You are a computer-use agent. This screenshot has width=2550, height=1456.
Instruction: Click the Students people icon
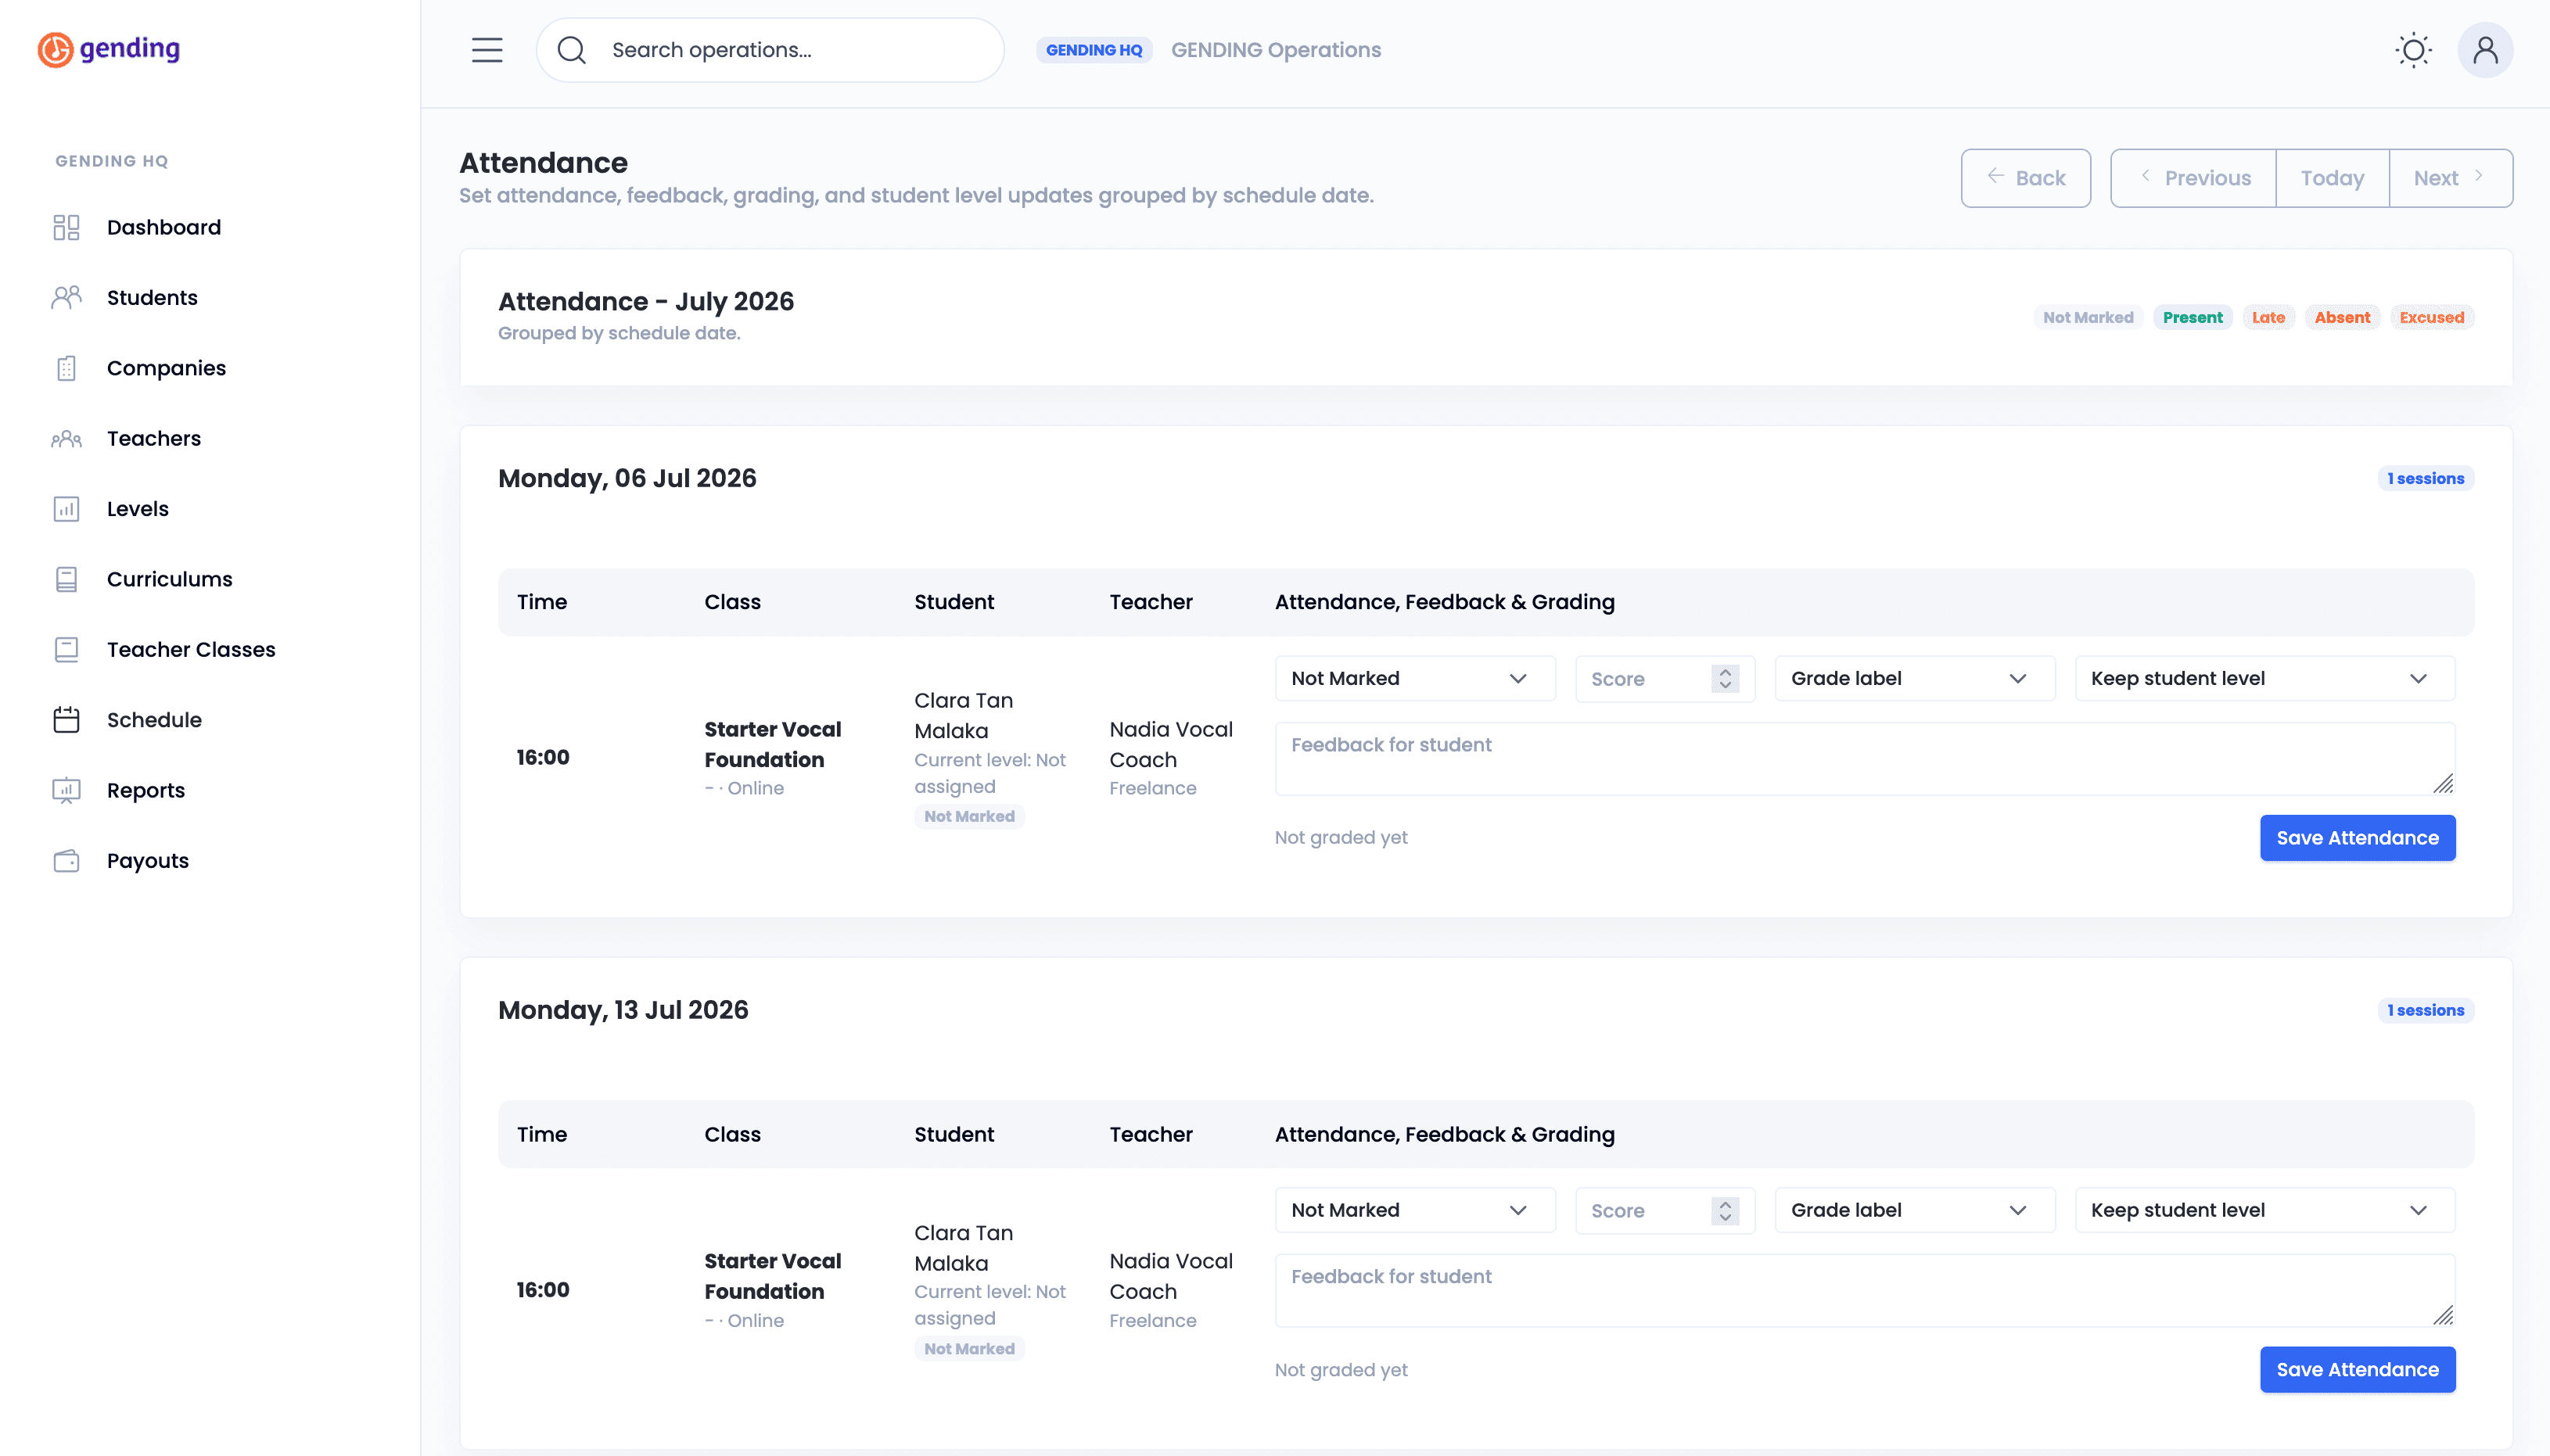point(66,297)
